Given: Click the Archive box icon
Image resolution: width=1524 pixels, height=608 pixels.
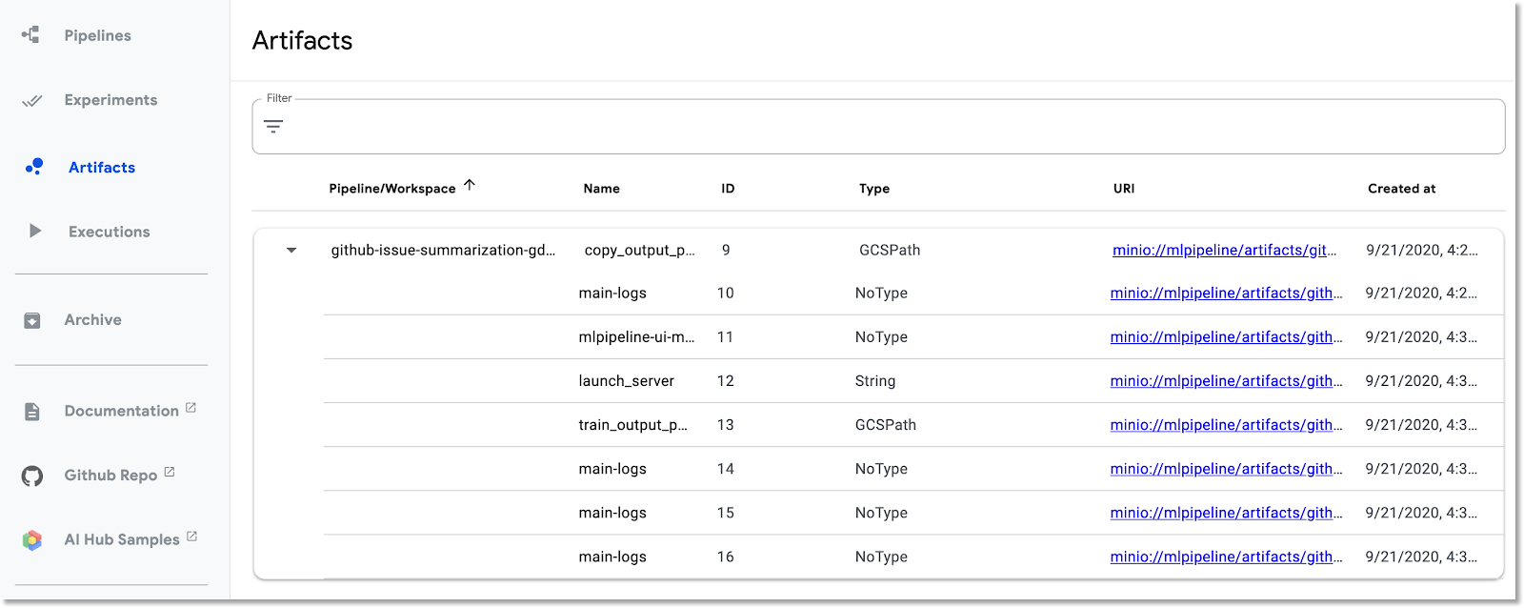Looking at the screenshot, I should coord(32,320).
